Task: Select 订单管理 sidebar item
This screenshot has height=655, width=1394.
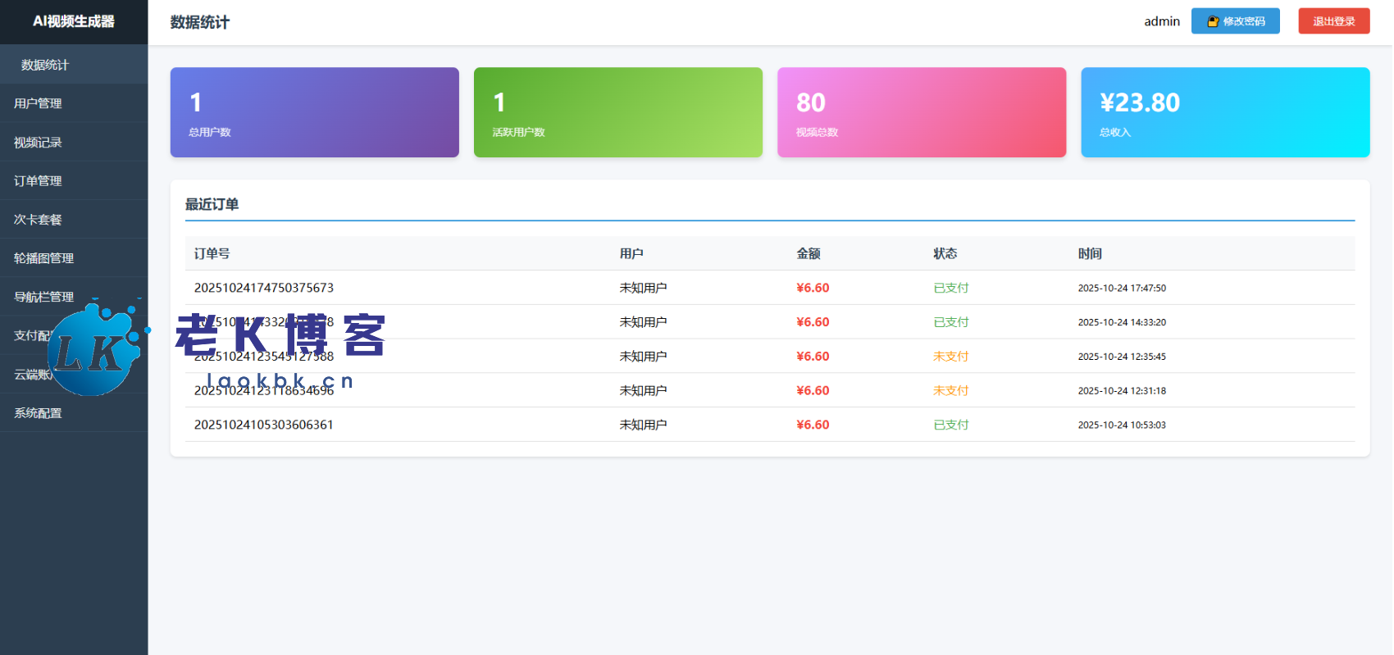Action: pyautogui.click(x=39, y=181)
